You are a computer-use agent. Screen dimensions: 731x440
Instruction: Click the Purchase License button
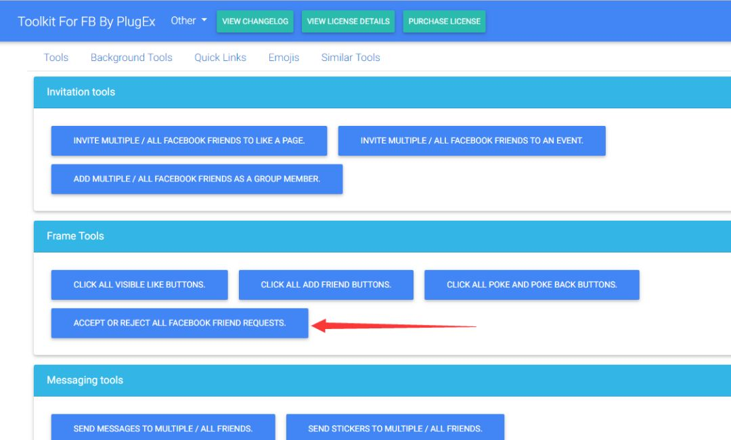(x=444, y=22)
